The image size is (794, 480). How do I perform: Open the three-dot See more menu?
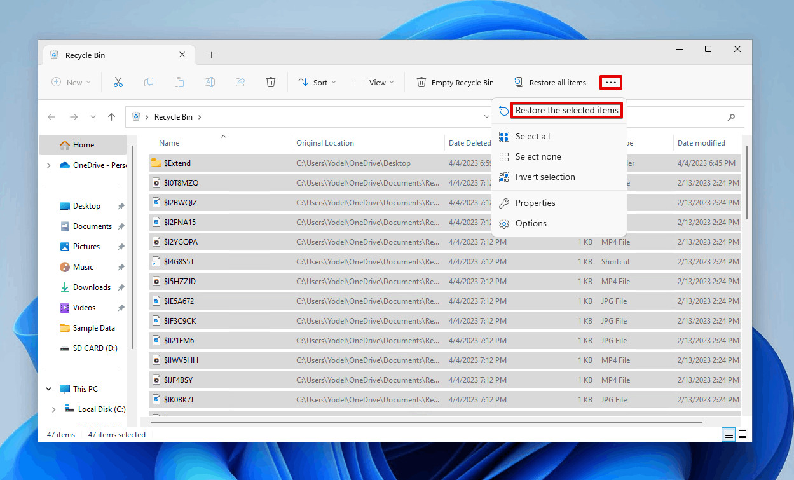pyautogui.click(x=611, y=82)
